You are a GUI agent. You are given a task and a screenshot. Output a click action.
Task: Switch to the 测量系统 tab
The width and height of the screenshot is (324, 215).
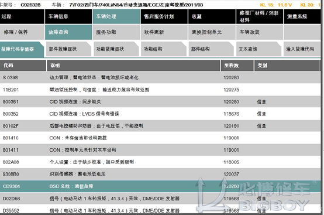[302, 16]
